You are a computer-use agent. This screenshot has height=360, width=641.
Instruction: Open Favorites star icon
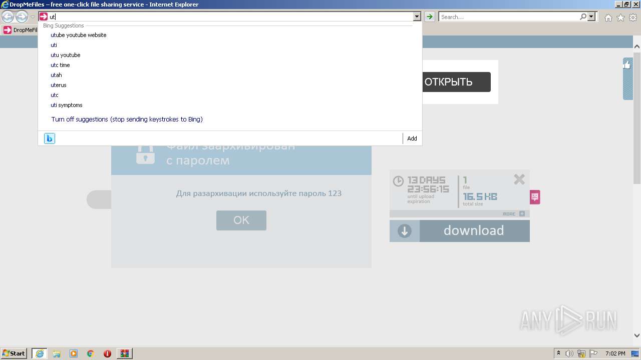620,17
